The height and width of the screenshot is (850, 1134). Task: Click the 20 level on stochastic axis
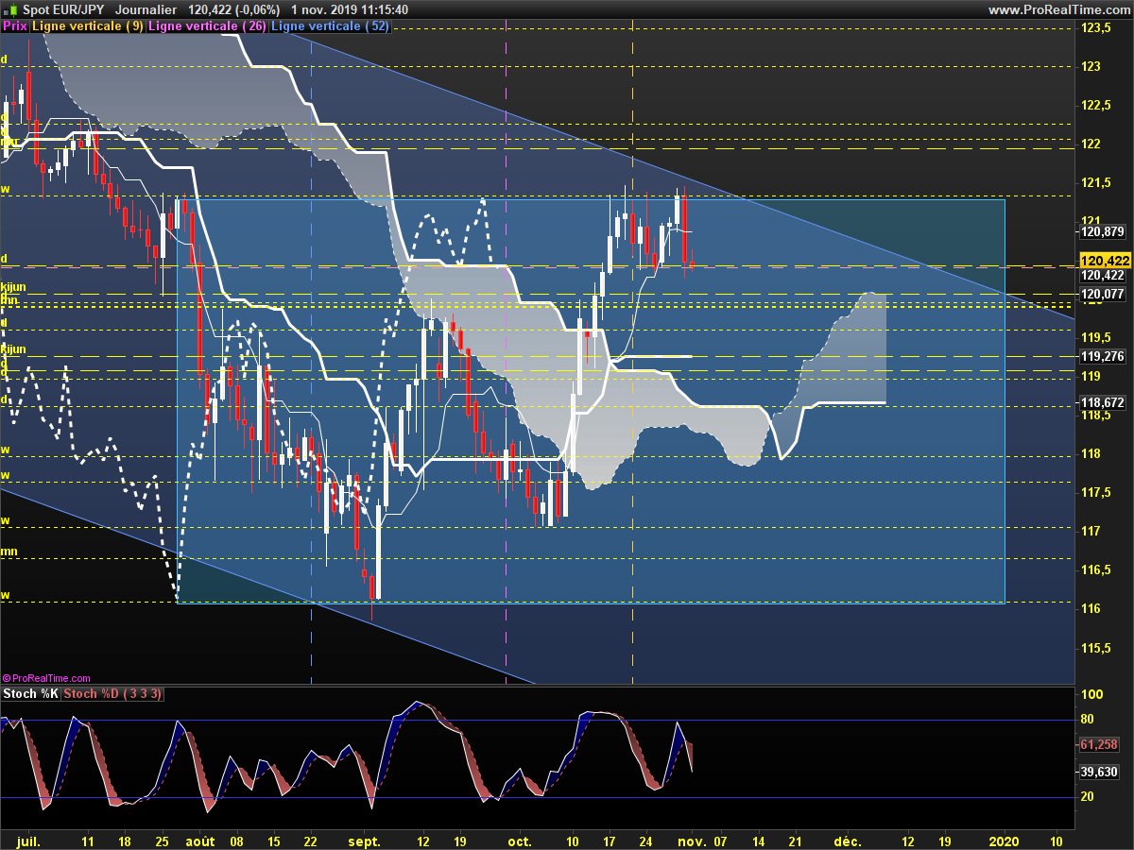click(1087, 797)
